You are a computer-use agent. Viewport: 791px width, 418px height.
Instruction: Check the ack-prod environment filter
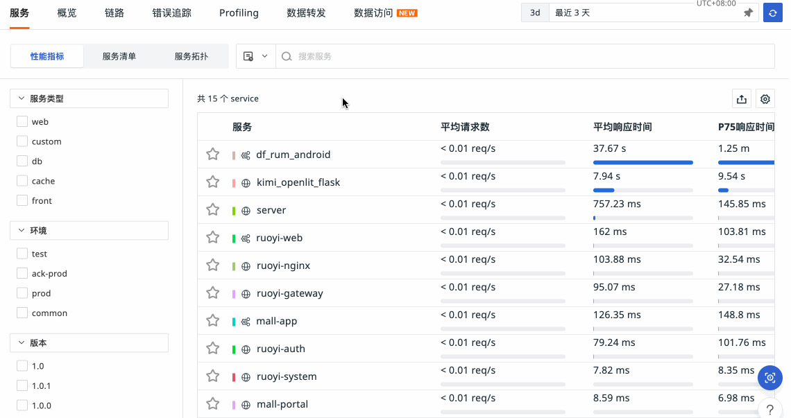[x=22, y=273]
